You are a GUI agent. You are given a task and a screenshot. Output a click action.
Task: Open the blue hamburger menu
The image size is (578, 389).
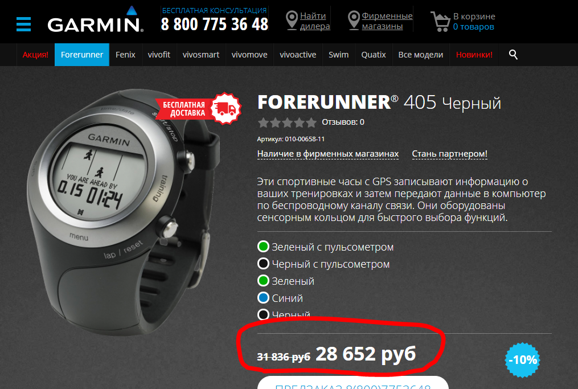pyautogui.click(x=23, y=24)
